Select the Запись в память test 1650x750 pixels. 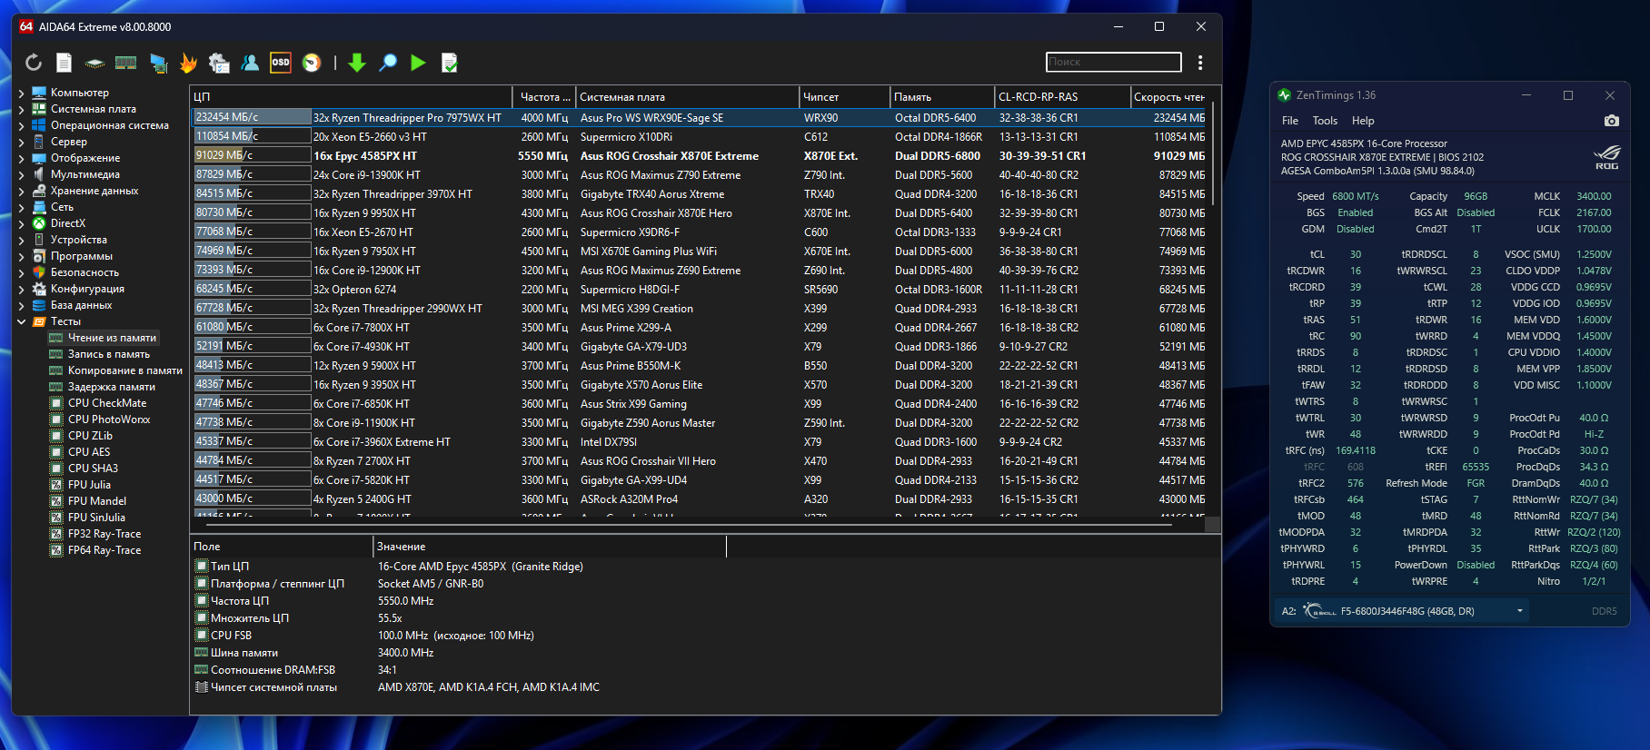pyautogui.click(x=108, y=354)
